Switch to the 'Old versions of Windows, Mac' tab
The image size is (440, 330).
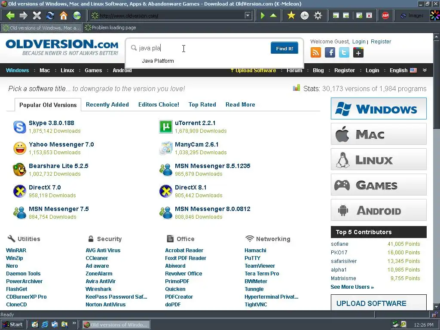(42, 27)
